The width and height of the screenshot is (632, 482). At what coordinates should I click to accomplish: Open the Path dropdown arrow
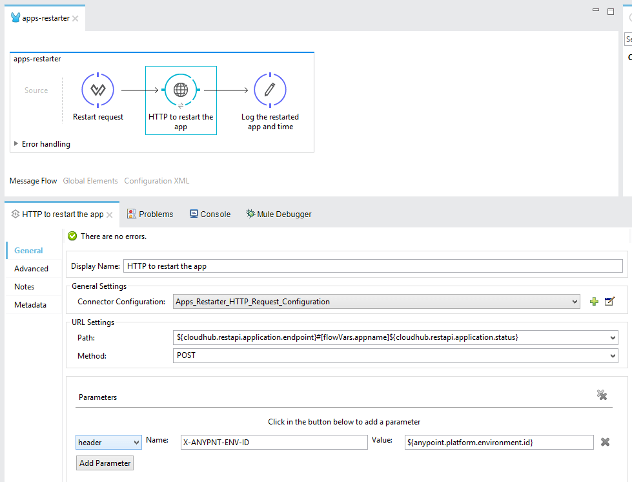613,338
